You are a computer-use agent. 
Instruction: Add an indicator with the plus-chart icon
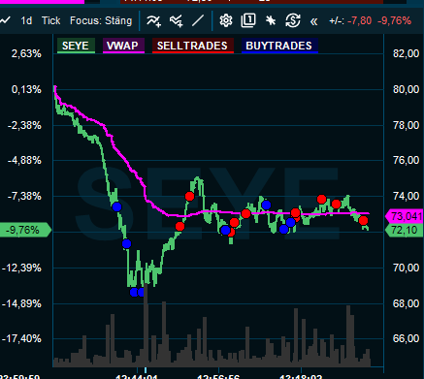coord(154,21)
